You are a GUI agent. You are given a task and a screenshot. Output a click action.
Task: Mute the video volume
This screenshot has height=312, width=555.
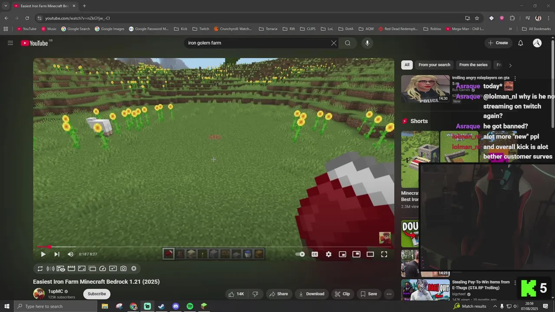(x=70, y=254)
